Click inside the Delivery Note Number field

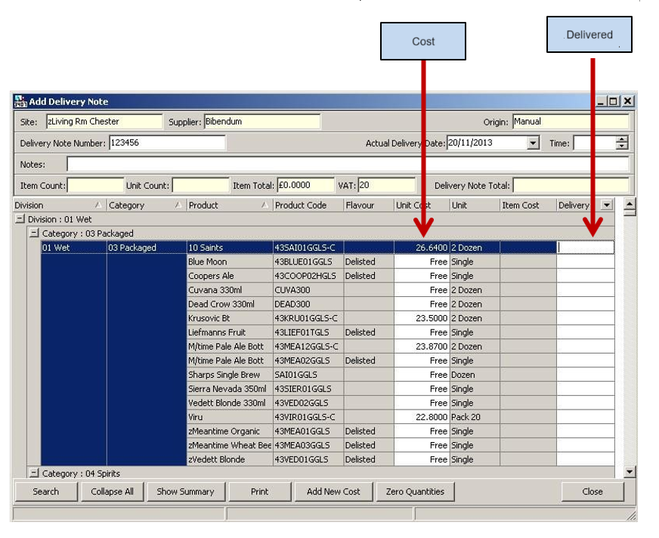[167, 143]
